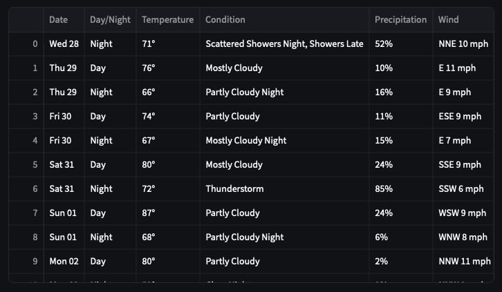This screenshot has width=502, height=292.
Task: Select row index 0
Action: point(35,44)
